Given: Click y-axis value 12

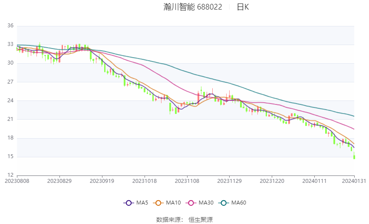Looking at the screenshot, I should (10, 175).
